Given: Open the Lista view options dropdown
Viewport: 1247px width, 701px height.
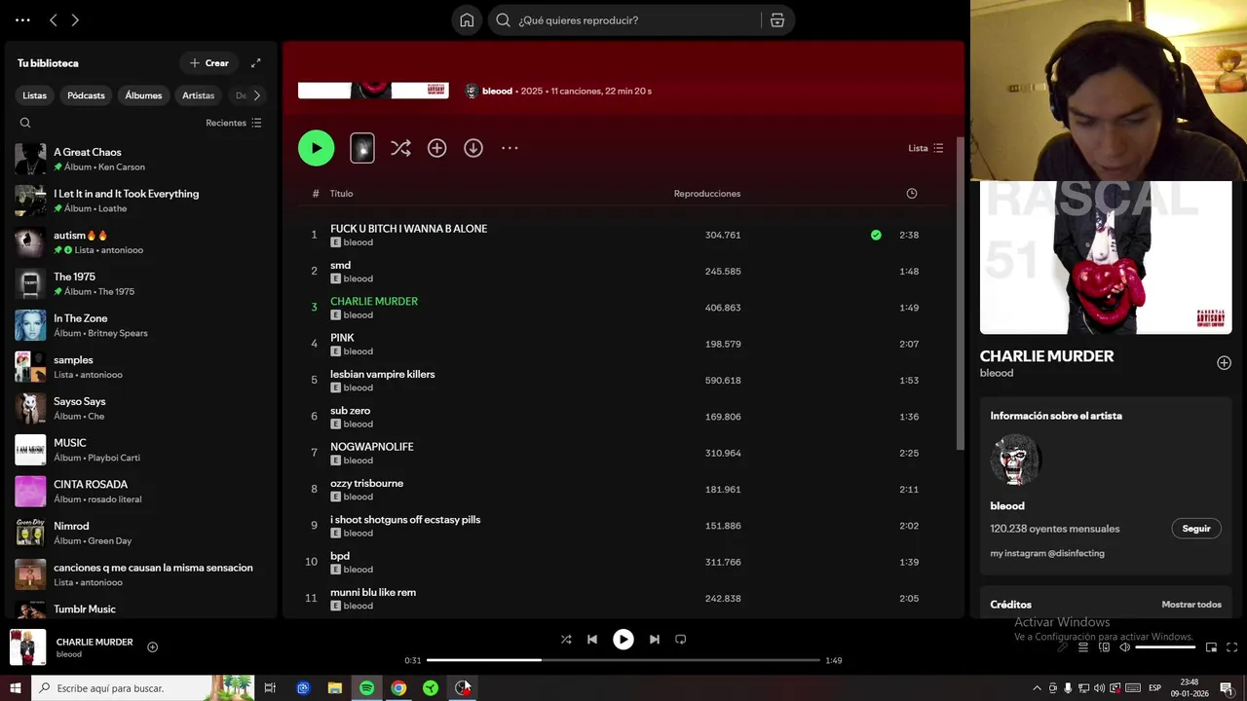Looking at the screenshot, I should tap(926, 148).
